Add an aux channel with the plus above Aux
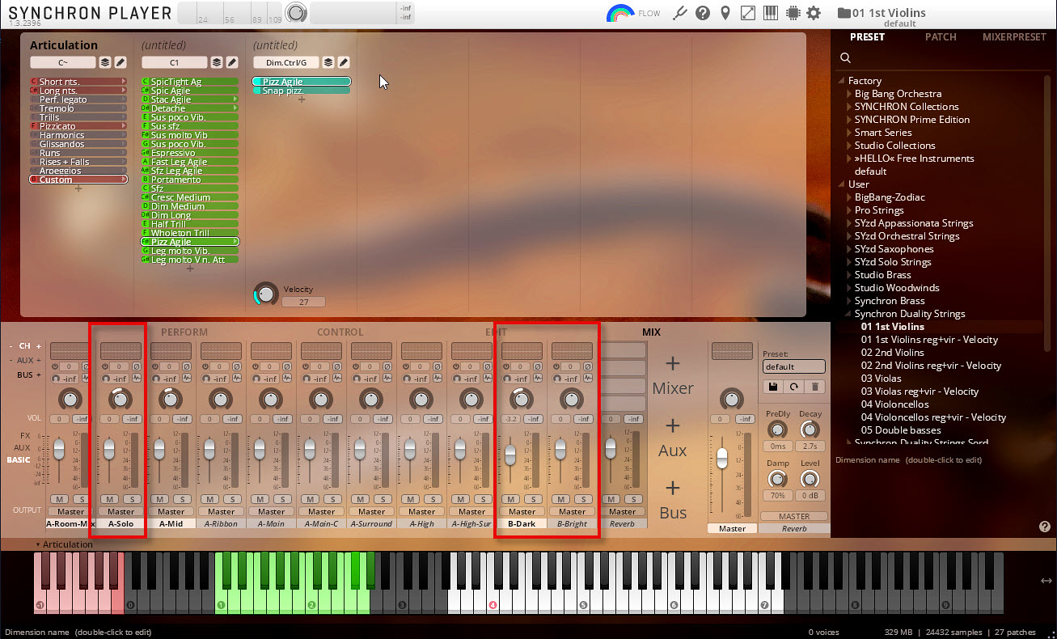Viewport: 1057px width, 639px height. 673,425
